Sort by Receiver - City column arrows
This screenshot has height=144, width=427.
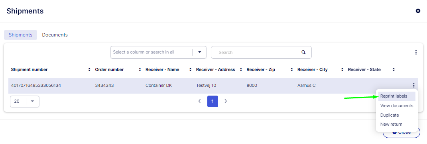342,70
